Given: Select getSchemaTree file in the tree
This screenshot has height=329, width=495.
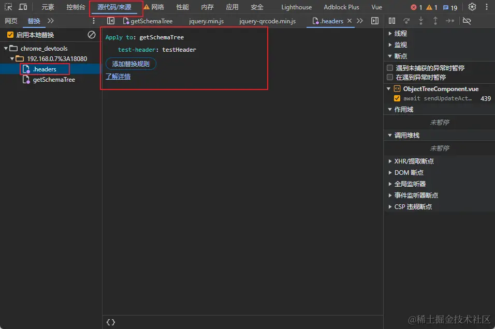Looking at the screenshot, I should [54, 80].
